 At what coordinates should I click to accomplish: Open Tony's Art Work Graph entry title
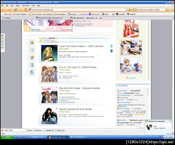pyautogui.click(x=81, y=46)
